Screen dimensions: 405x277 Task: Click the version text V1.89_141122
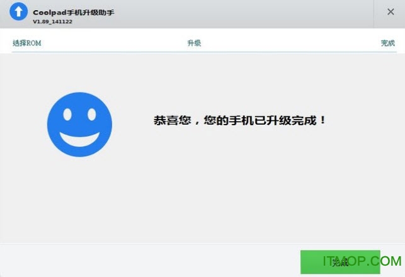coord(52,21)
